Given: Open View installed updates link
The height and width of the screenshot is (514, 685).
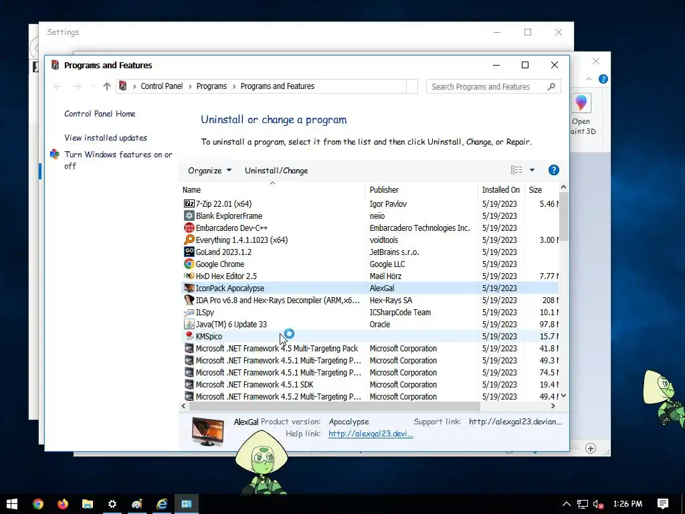Looking at the screenshot, I should pyautogui.click(x=105, y=138).
